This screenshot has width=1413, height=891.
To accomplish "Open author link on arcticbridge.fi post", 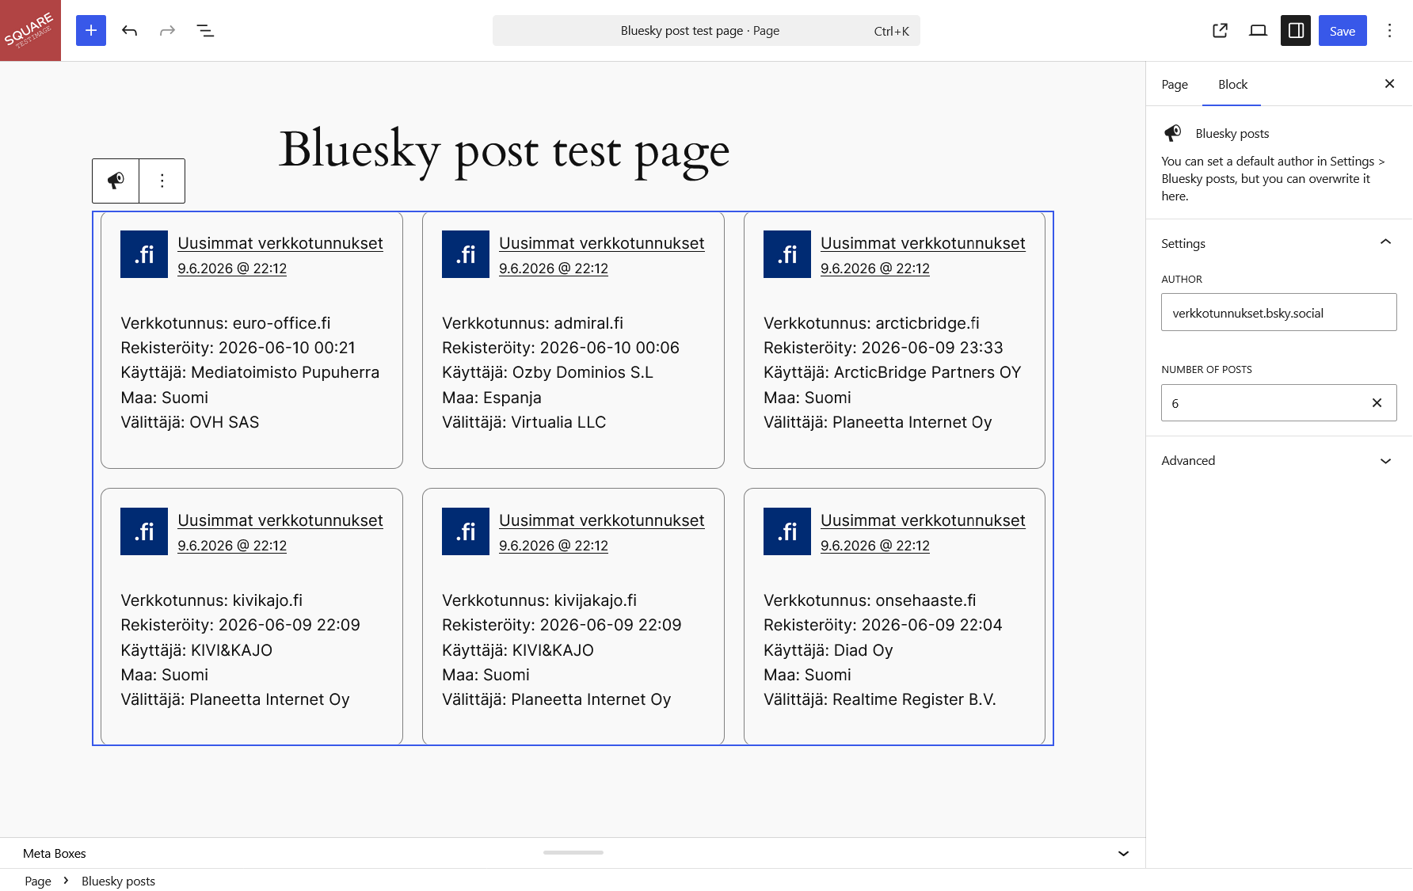I will tap(923, 243).
